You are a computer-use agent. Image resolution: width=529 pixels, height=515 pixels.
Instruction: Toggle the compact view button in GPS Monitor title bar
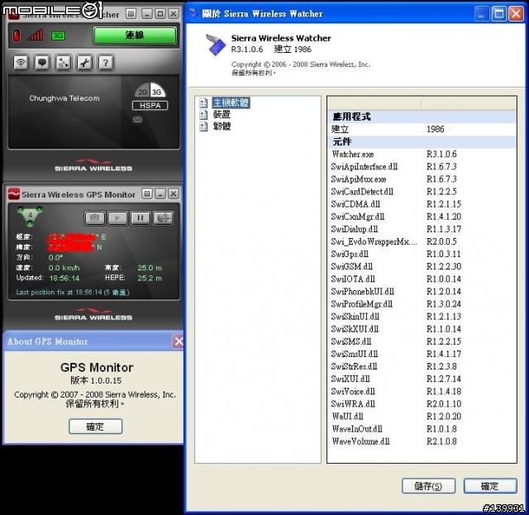coord(147,193)
